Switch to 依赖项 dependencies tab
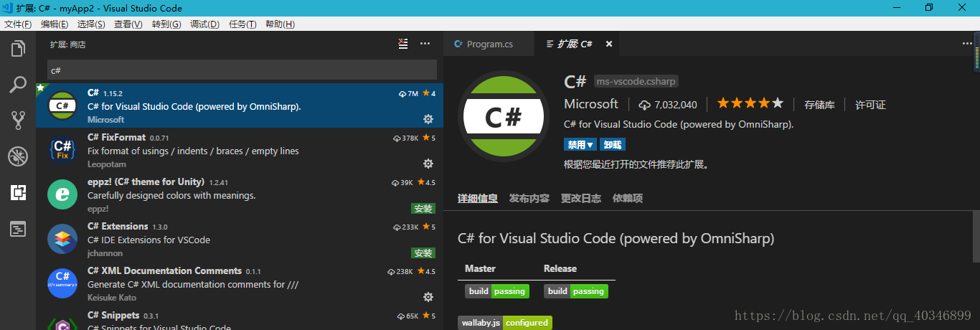980x330 pixels. coord(628,198)
